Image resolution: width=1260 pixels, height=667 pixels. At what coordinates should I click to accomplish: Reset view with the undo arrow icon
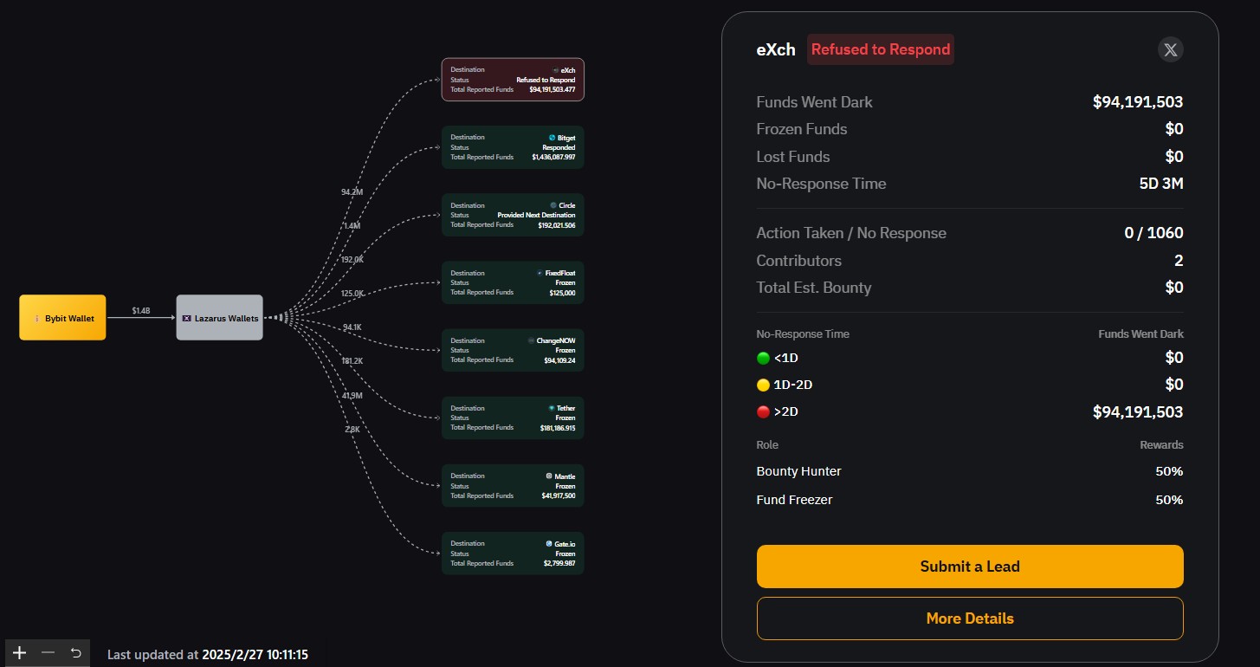click(76, 652)
